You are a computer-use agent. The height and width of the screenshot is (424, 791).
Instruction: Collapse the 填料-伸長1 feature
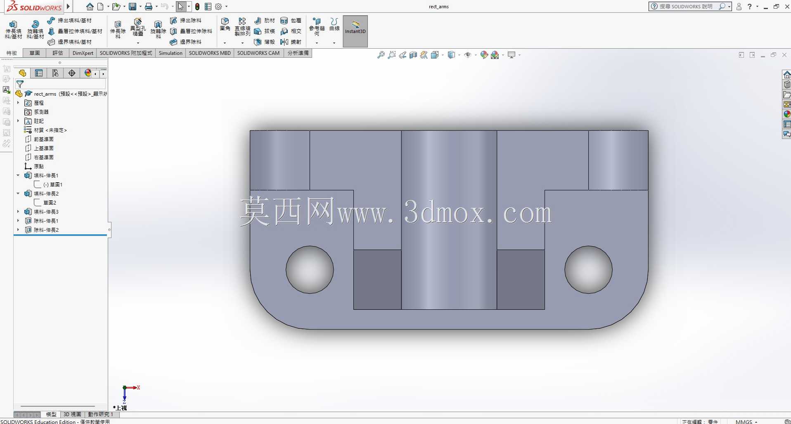click(x=18, y=175)
